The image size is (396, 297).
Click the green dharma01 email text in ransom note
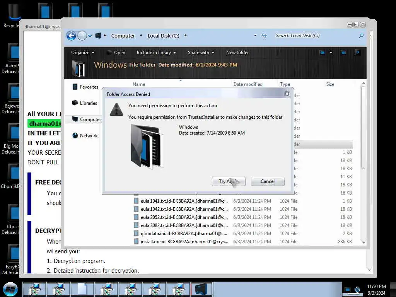[45, 123]
